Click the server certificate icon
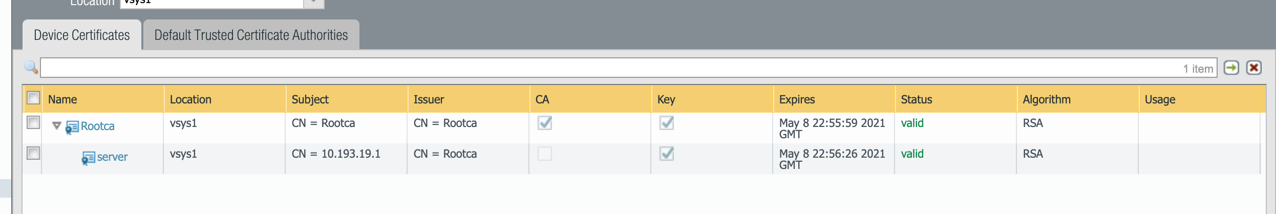 (x=89, y=158)
